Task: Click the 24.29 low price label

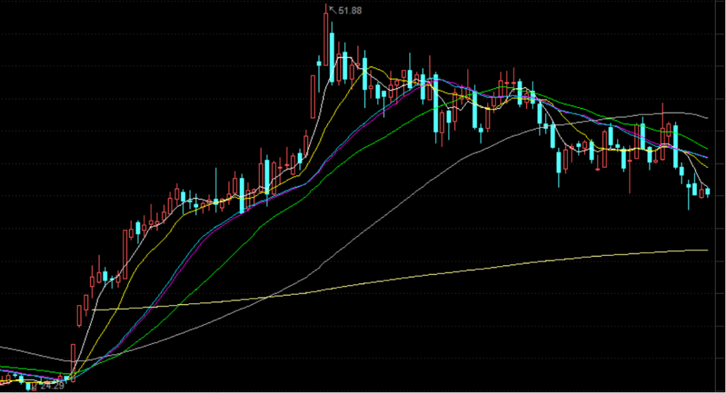Action: 52,386
